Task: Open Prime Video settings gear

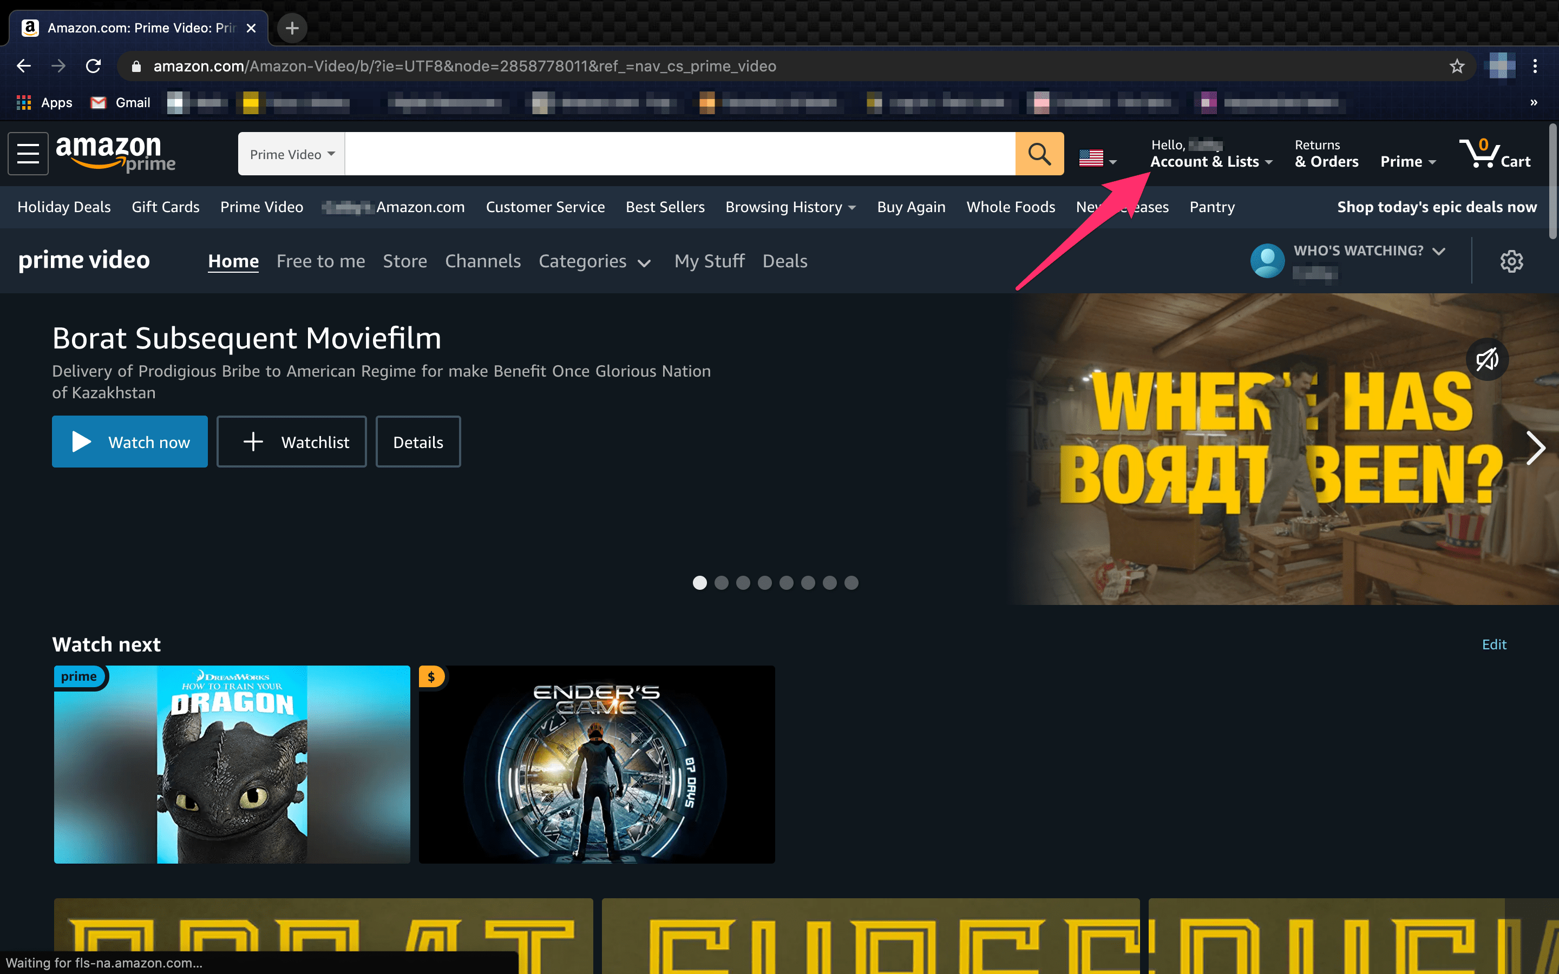Action: [x=1511, y=261]
